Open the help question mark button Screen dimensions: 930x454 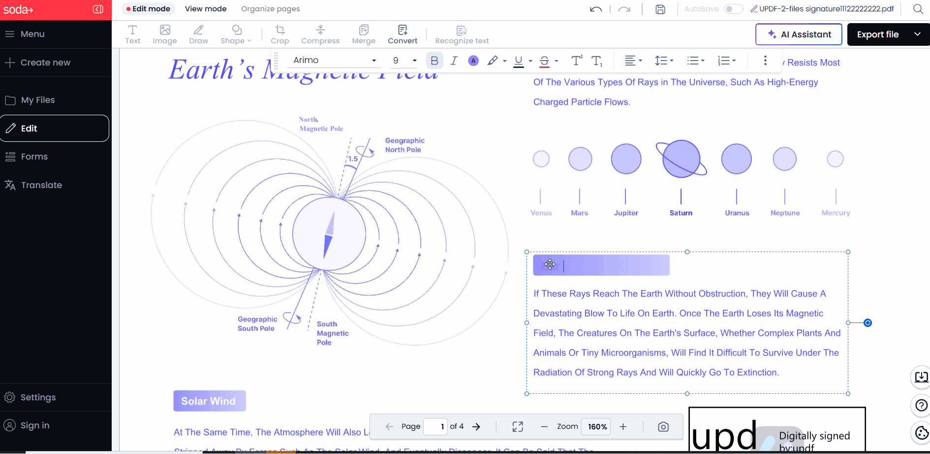[x=921, y=405]
